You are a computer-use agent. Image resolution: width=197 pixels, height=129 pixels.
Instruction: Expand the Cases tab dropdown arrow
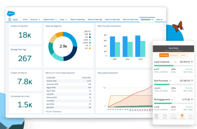[x=66, y=19]
